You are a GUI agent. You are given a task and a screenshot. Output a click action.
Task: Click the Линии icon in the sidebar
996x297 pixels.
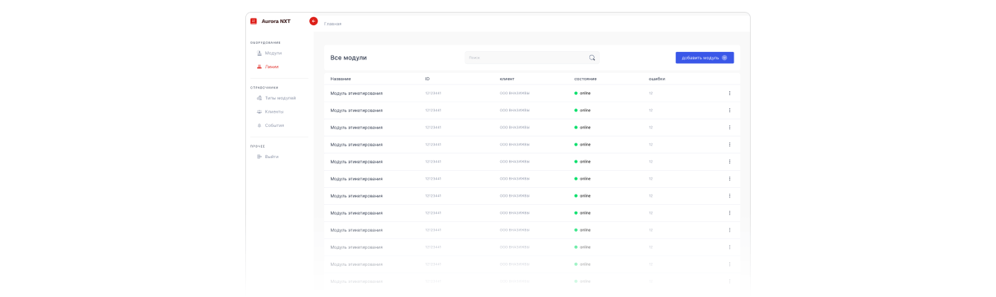[x=259, y=67]
